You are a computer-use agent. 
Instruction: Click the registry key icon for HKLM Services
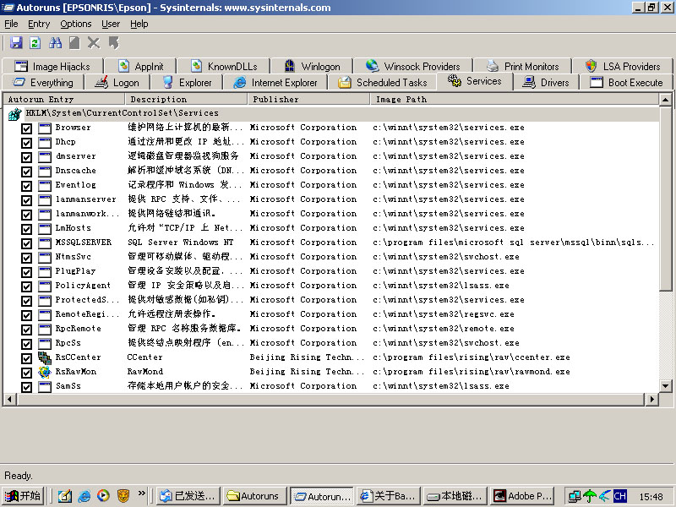pos(14,114)
